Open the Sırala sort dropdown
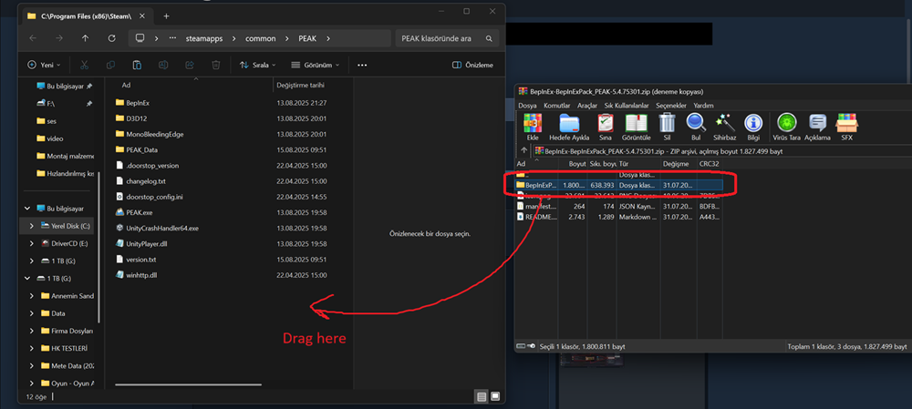The width and height of the screenshot is (912, 409). click(257, 65)
